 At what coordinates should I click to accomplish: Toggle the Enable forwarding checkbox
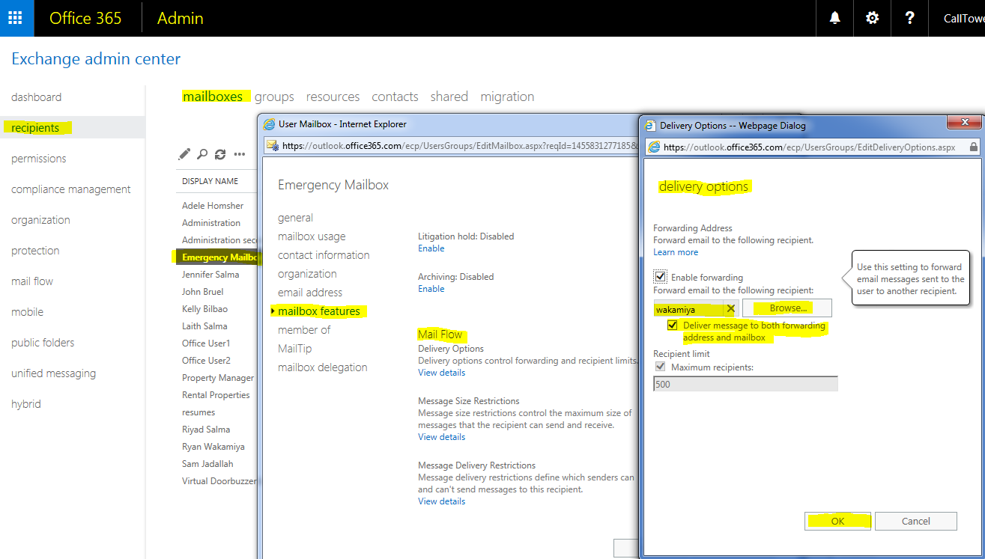[660, 277]
